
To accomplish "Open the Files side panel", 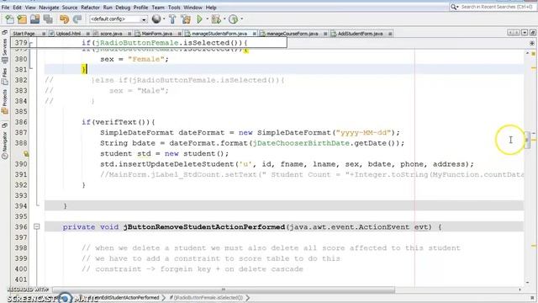I will click(4, 77).
